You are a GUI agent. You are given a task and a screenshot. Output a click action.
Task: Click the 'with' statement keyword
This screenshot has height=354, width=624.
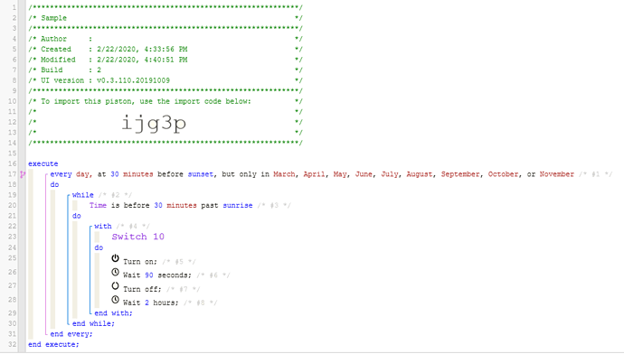[103, 226]
